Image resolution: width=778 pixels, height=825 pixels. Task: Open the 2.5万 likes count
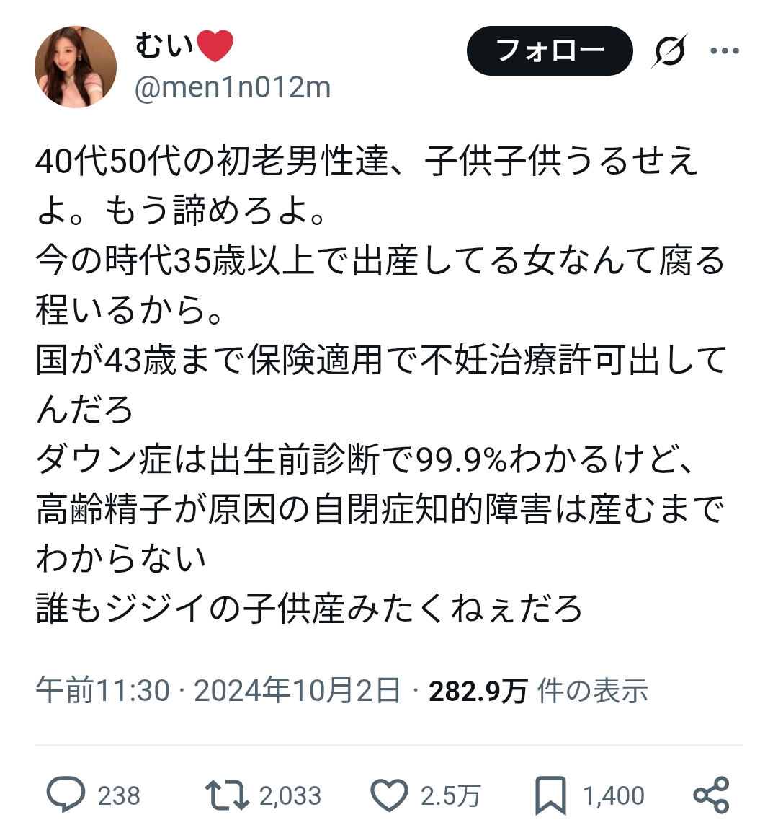click(450, 795)
